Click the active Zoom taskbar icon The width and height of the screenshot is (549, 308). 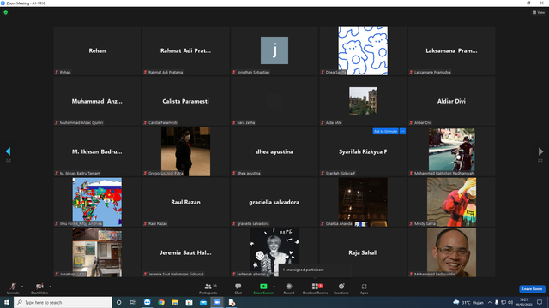click(x=217, y=302)
